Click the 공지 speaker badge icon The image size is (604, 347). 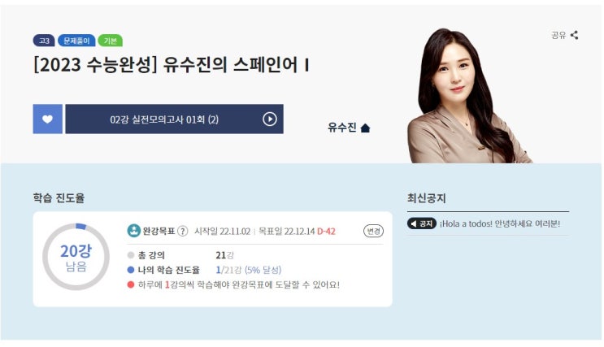coord(422,223)
